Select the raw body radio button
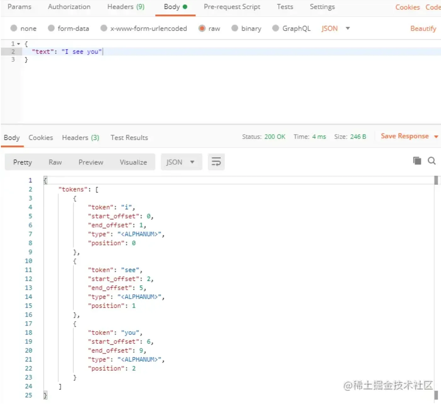 point(202,28)
